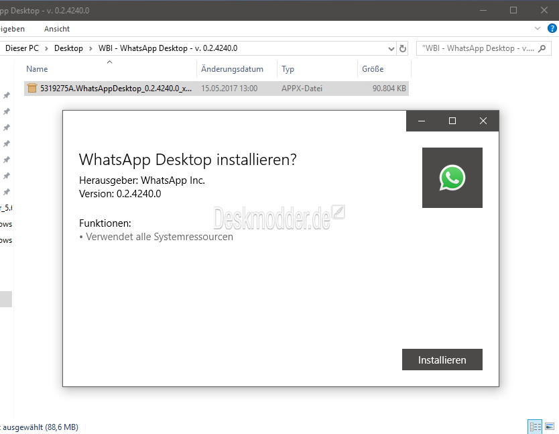Click the WhatsApp logo in the install dialog
559x434 pixels.
pyautogui.click(x=452, y=178)
